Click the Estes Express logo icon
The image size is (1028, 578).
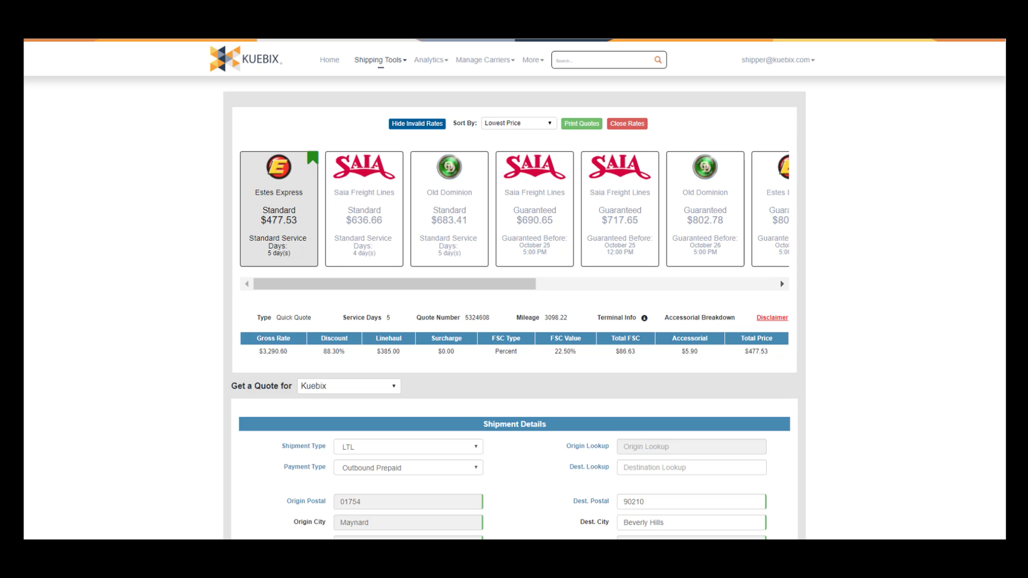(x=278, y=167)
